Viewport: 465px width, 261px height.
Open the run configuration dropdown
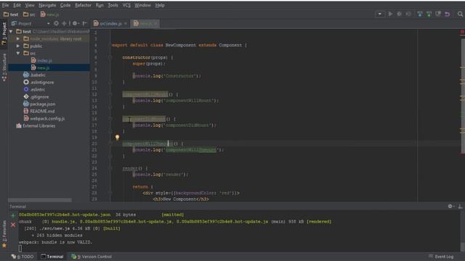379,14
